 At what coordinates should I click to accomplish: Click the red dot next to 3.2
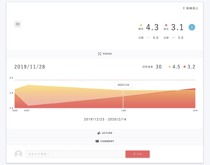click(184, 67)
